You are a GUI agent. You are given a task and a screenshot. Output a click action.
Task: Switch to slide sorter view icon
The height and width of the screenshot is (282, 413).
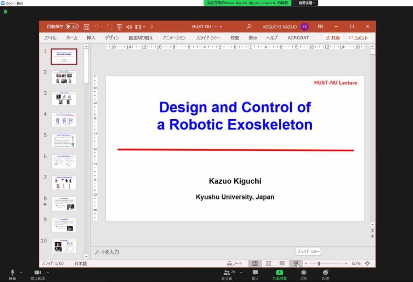pyautogui.click(x=268, y=264)
